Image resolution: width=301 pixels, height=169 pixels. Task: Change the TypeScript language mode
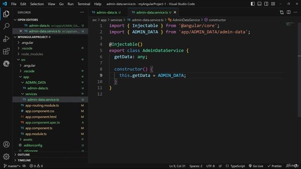238,166
